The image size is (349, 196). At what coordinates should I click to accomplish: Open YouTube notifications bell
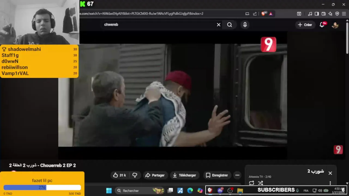point(323,25)
